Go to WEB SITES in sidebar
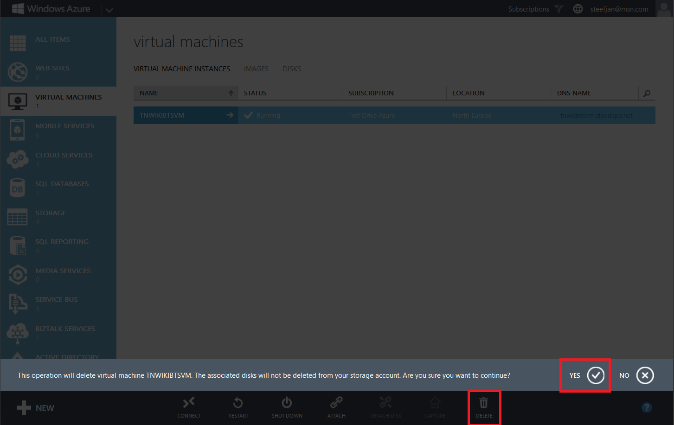The image size is (674, 425). click(x=52, y=68)
